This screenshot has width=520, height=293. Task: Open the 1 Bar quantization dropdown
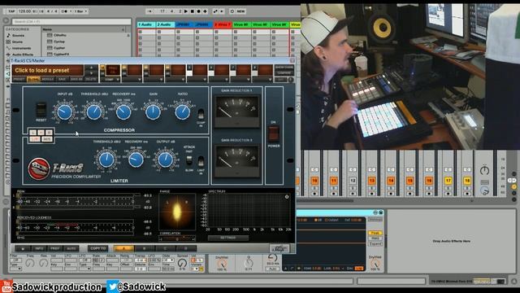81,11
